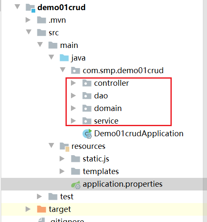This screenshot has width=207, height=222.
Task: Select the main folder label
Action: coord(69,45)
